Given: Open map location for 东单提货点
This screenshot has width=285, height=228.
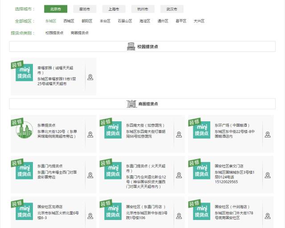Looking at the screenshot, I should coord(90,134).
